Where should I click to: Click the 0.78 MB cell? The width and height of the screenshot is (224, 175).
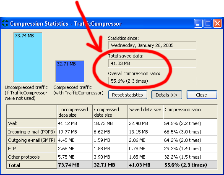[x=146, y=149]
